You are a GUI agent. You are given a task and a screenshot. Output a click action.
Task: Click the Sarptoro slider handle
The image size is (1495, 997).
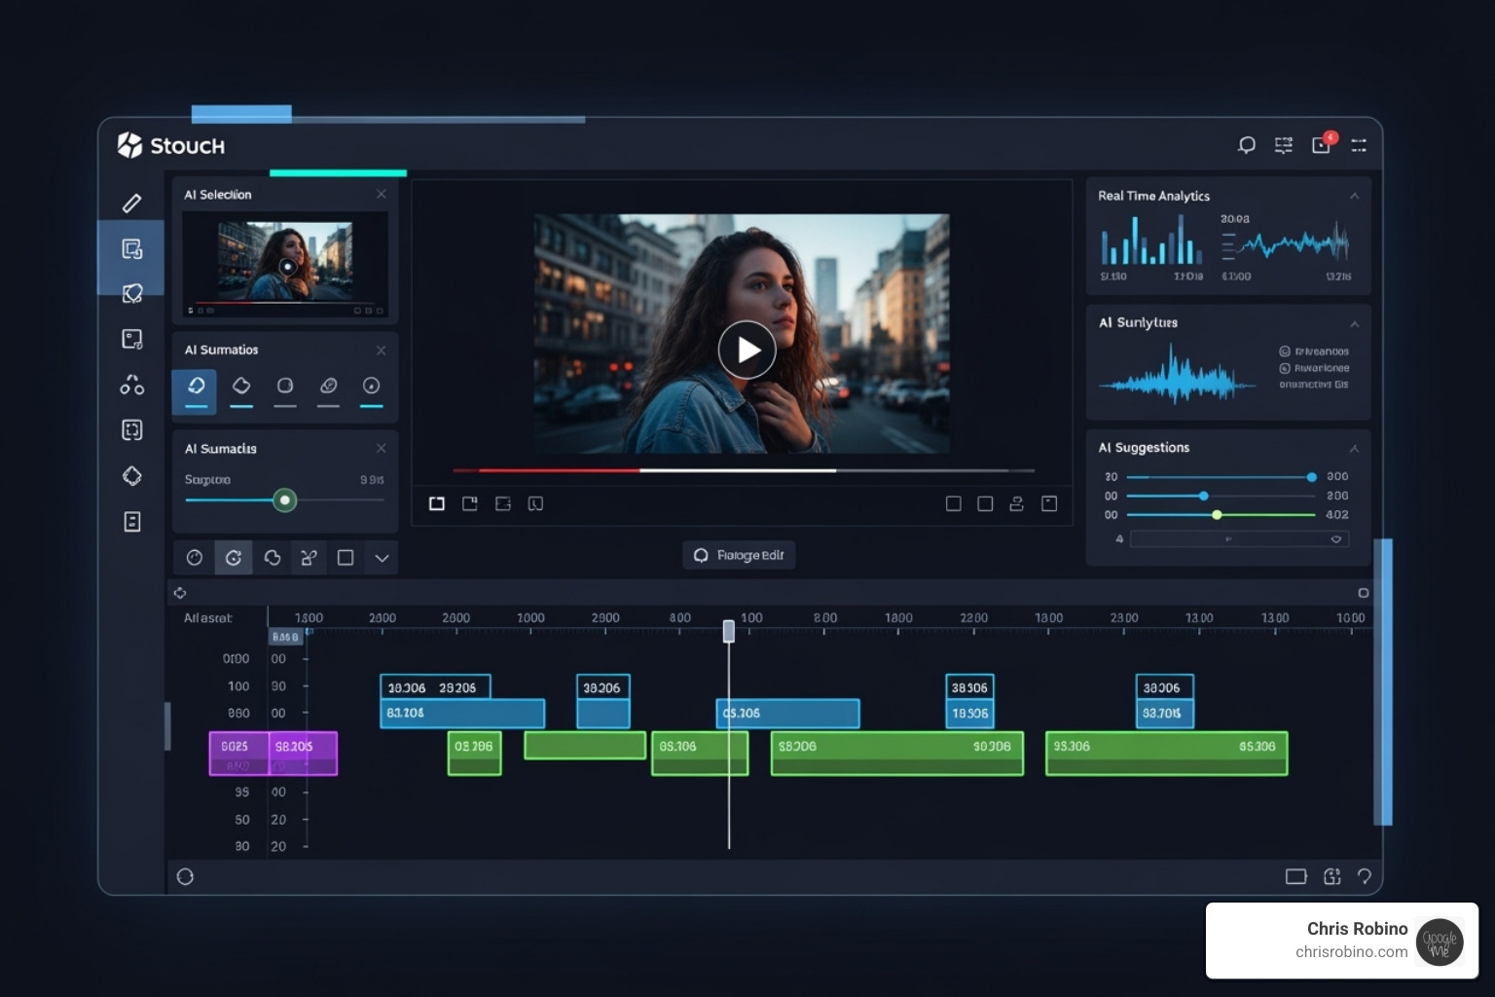(284, 500)
